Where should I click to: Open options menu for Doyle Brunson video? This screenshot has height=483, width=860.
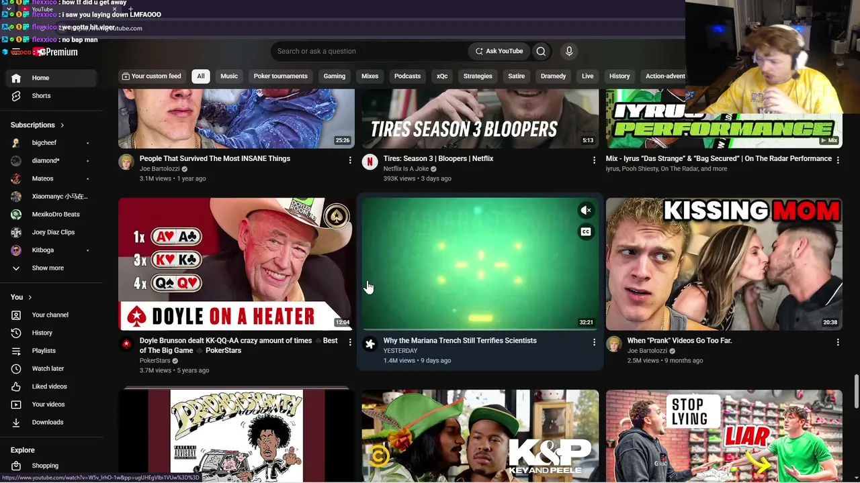350,342
